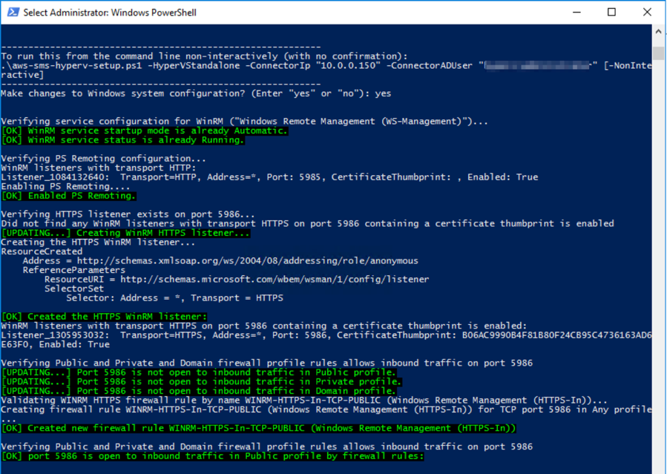Minimize the PowerShell window

[576, 13]
